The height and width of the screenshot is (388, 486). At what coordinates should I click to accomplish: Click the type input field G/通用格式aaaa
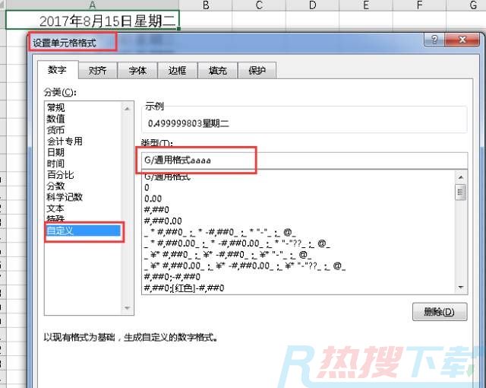[305, 161]
